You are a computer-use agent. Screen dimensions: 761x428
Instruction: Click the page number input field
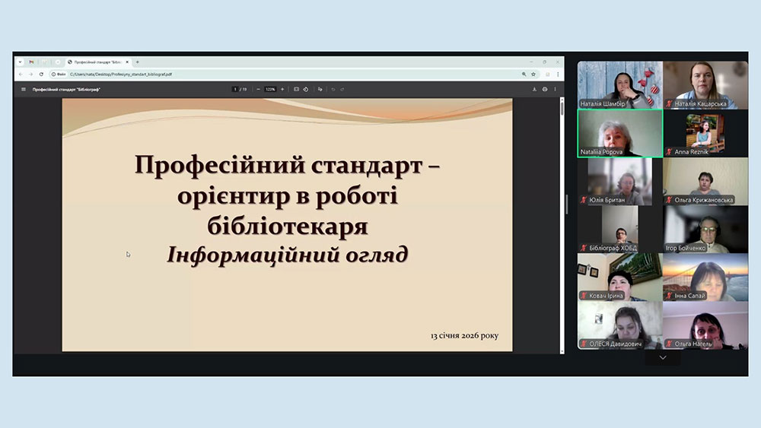(x=235, y=89)
